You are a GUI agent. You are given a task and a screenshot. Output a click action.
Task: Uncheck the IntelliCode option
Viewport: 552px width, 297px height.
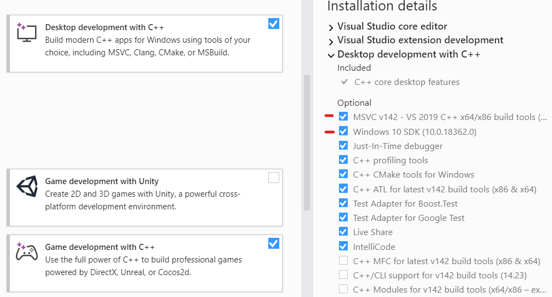coord(343,246)
